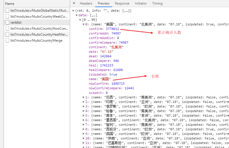The image size is (229, 148).
Task: Collapse the root {ret: 0...} object
Action: pos(73,11)
